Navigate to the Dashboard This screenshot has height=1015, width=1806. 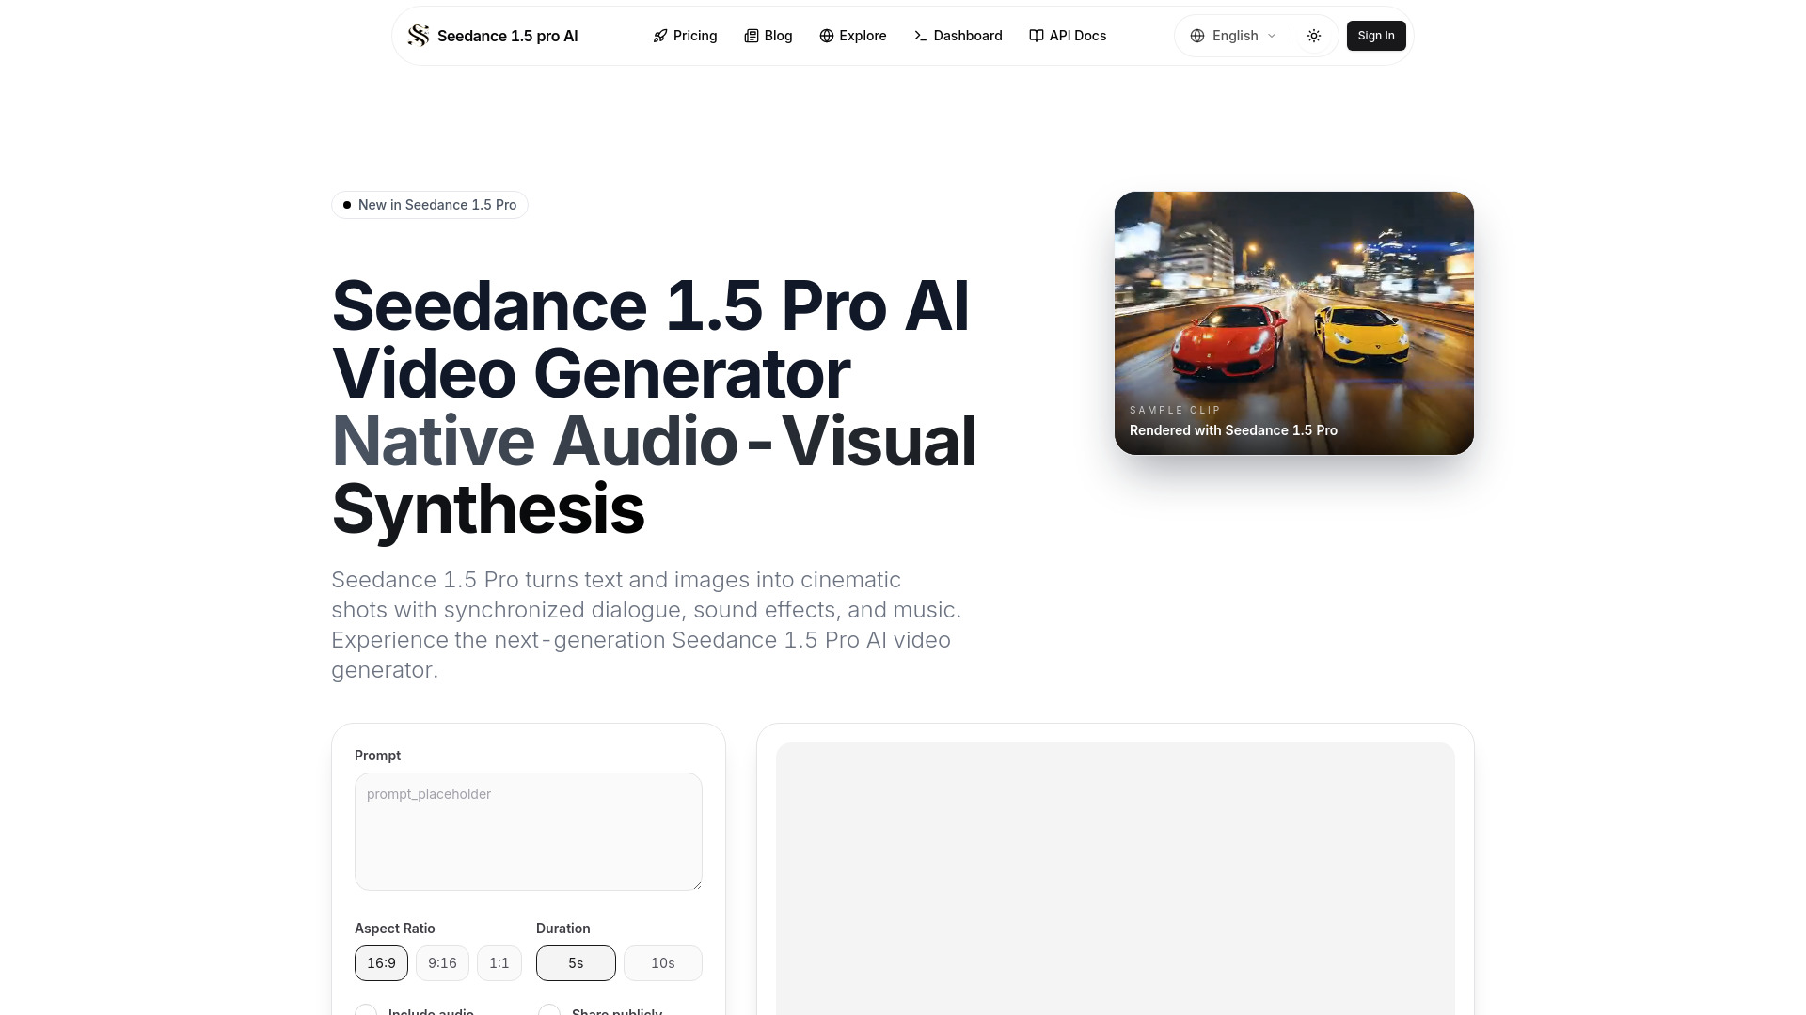[966, 36]
